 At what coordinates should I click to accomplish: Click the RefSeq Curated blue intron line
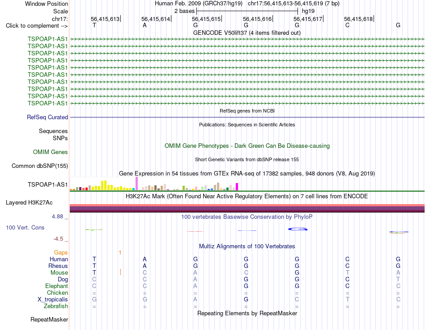click(x=247, y=117)
